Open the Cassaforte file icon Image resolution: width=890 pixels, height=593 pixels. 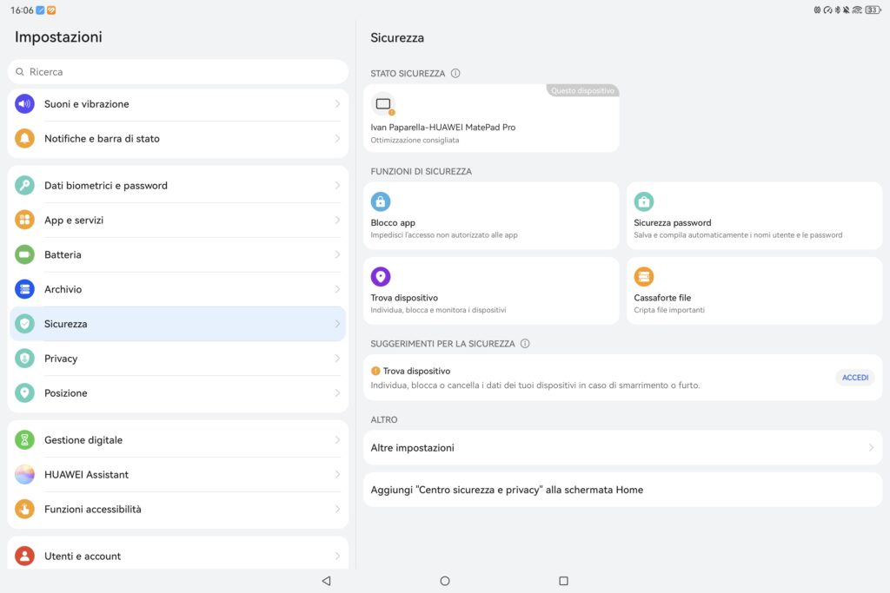[643, 277]
